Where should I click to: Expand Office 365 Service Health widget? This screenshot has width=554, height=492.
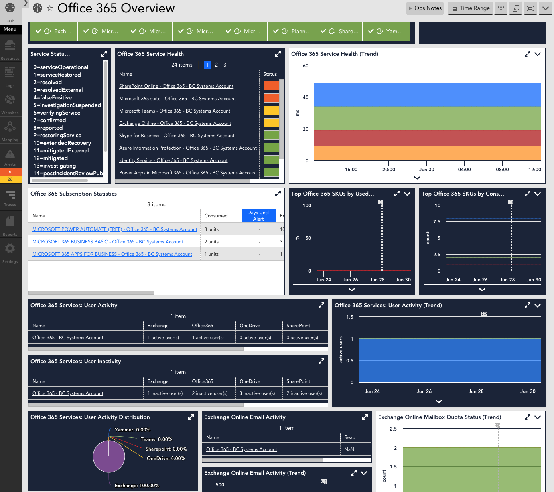[x=278, y=54]
